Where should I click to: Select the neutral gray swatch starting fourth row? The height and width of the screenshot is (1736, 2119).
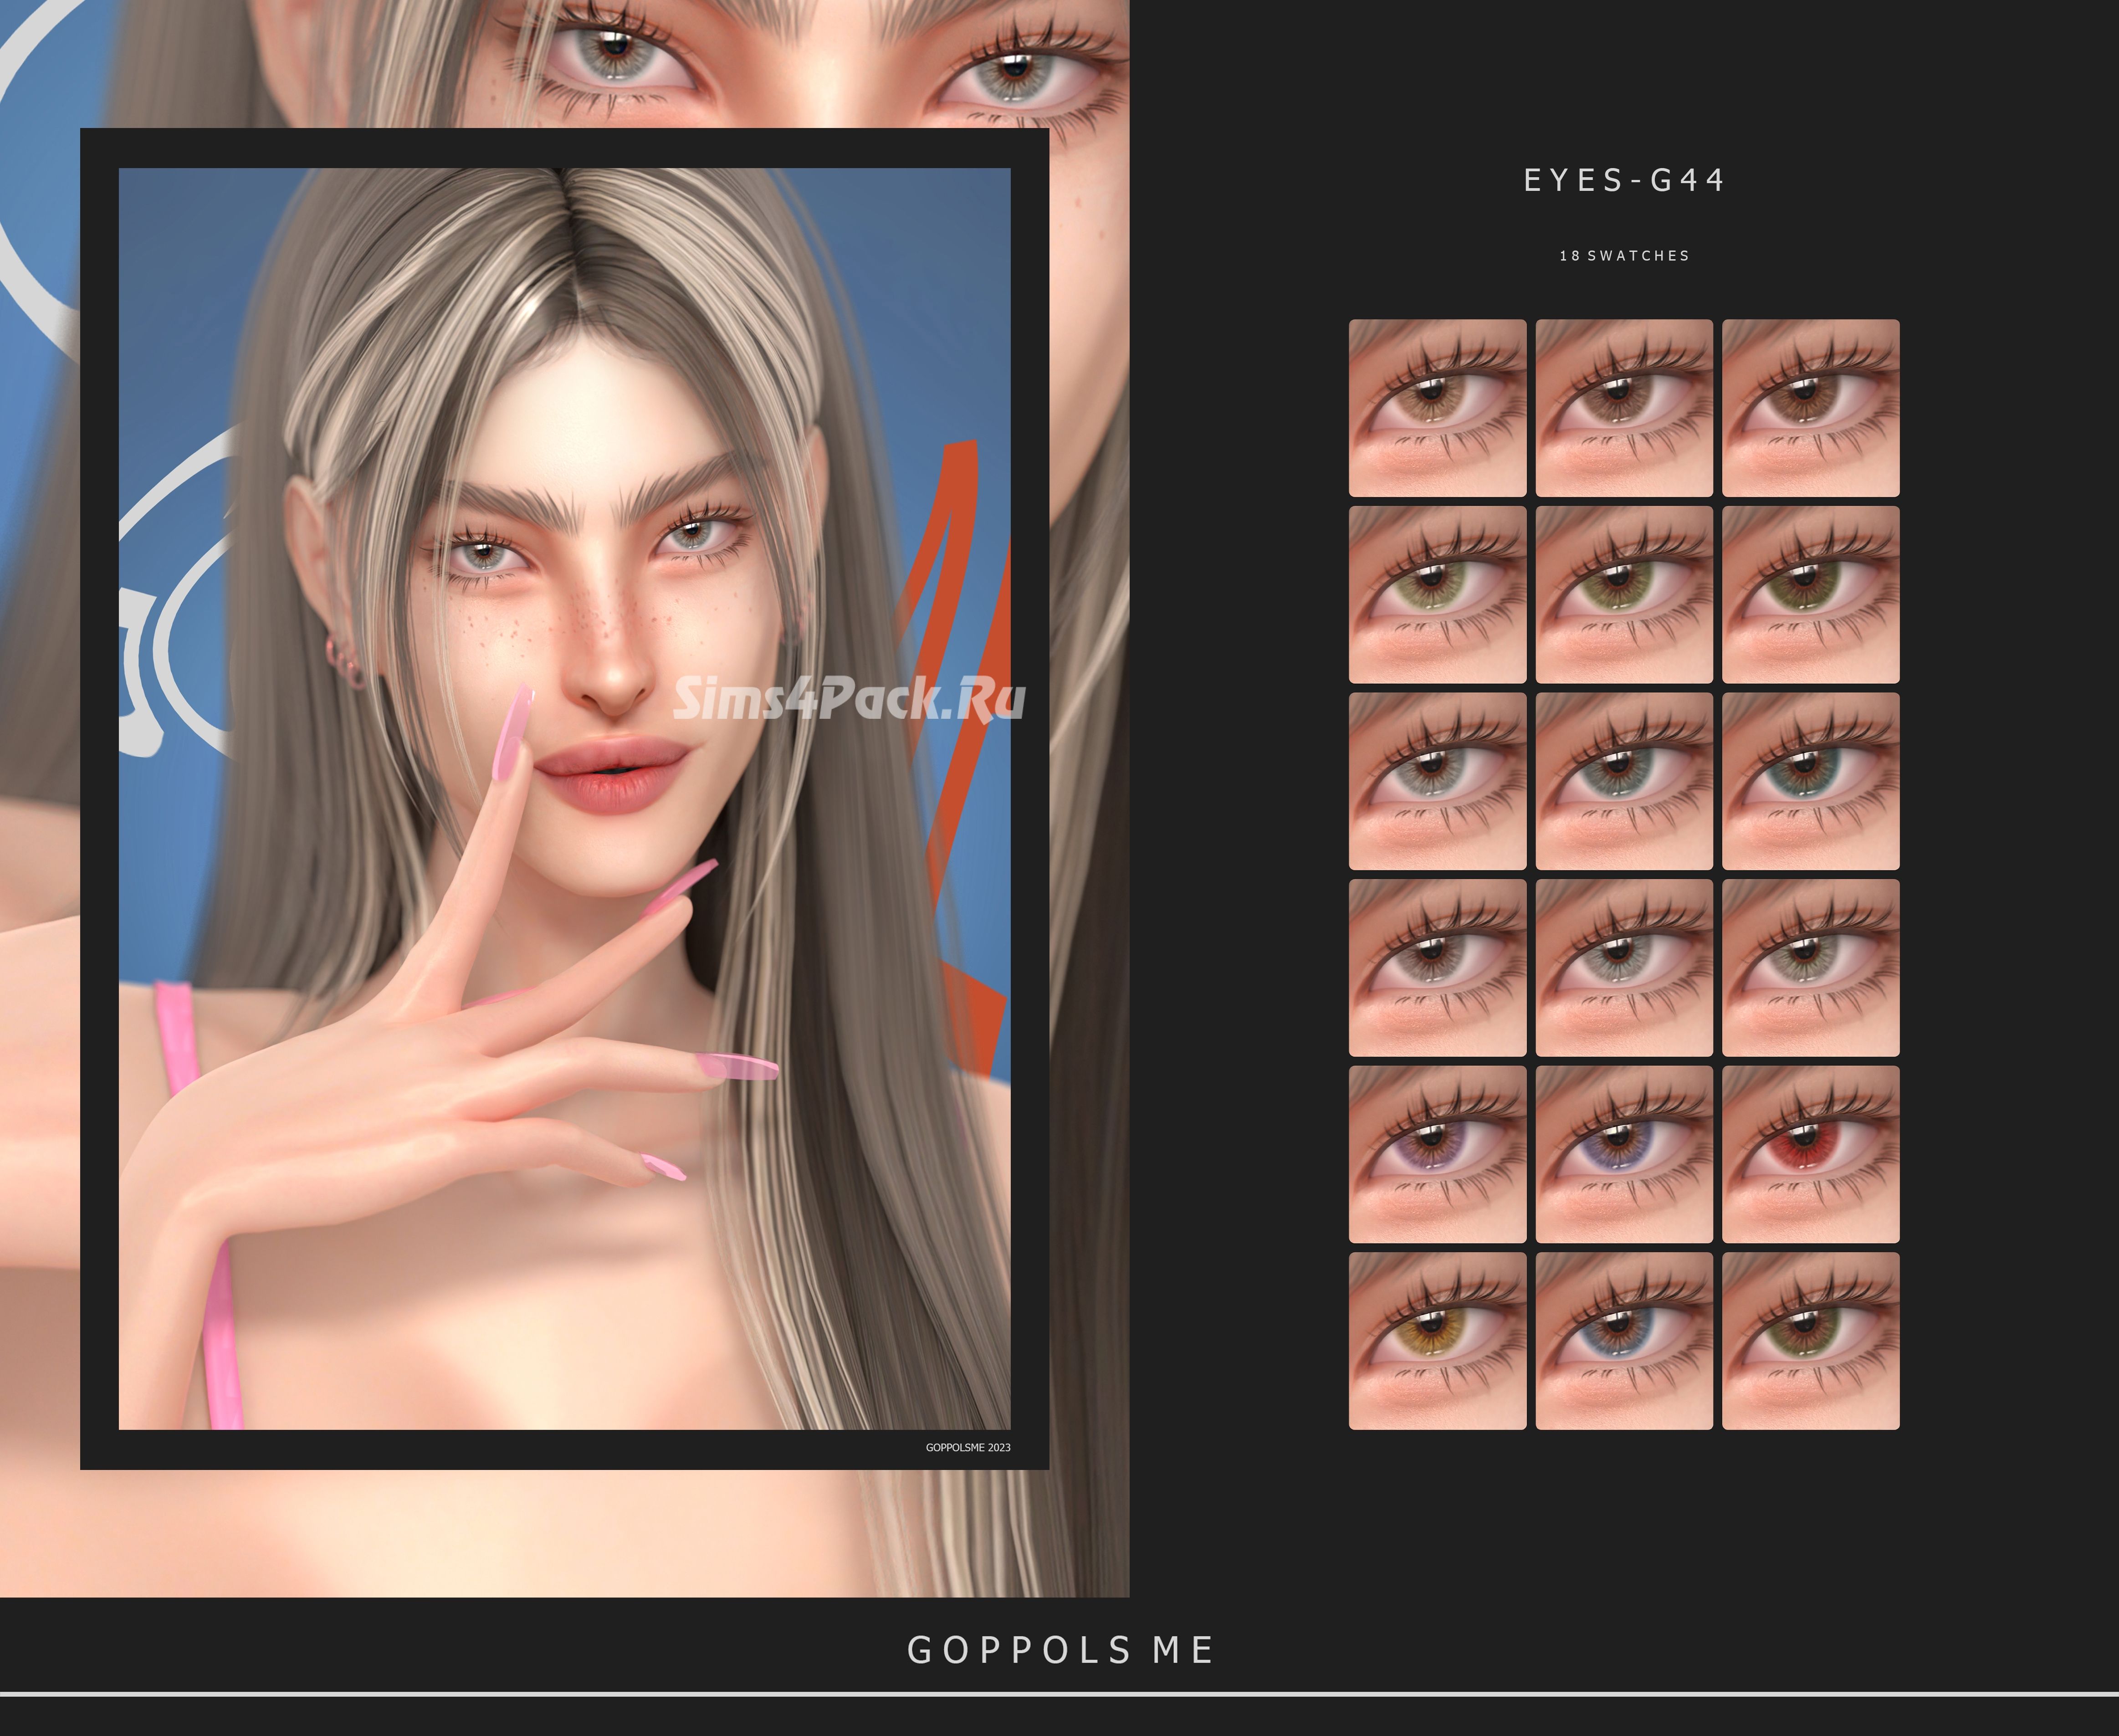(x=1437, y=968)
